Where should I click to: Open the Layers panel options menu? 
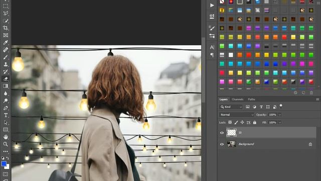coord(317,100)
